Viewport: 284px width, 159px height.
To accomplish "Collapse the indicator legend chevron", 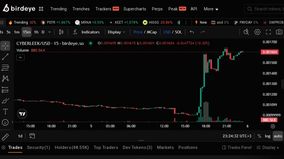I will tap(21, 58).
